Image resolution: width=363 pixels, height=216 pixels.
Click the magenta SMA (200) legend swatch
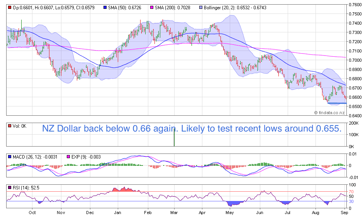152,8
